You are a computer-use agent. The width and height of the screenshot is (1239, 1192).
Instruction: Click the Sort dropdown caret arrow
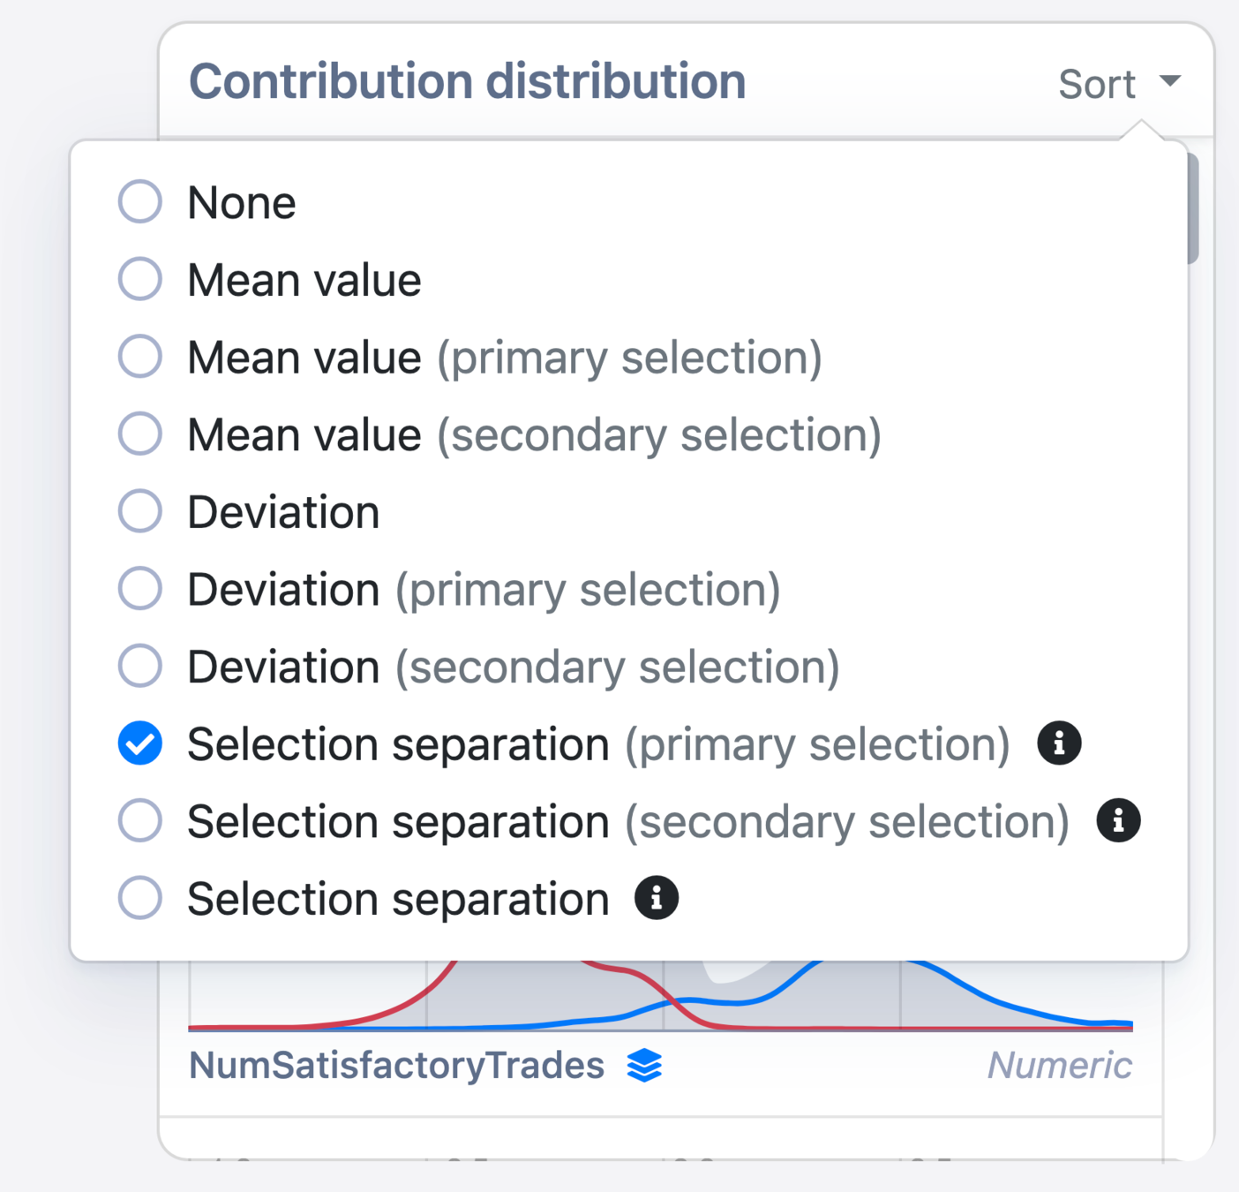(1170, 81)
